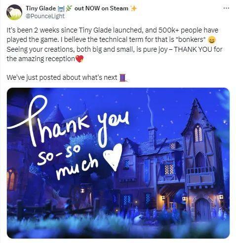Click the white heart drawing in image
236x243 pixels.
(x=113, y=157)
